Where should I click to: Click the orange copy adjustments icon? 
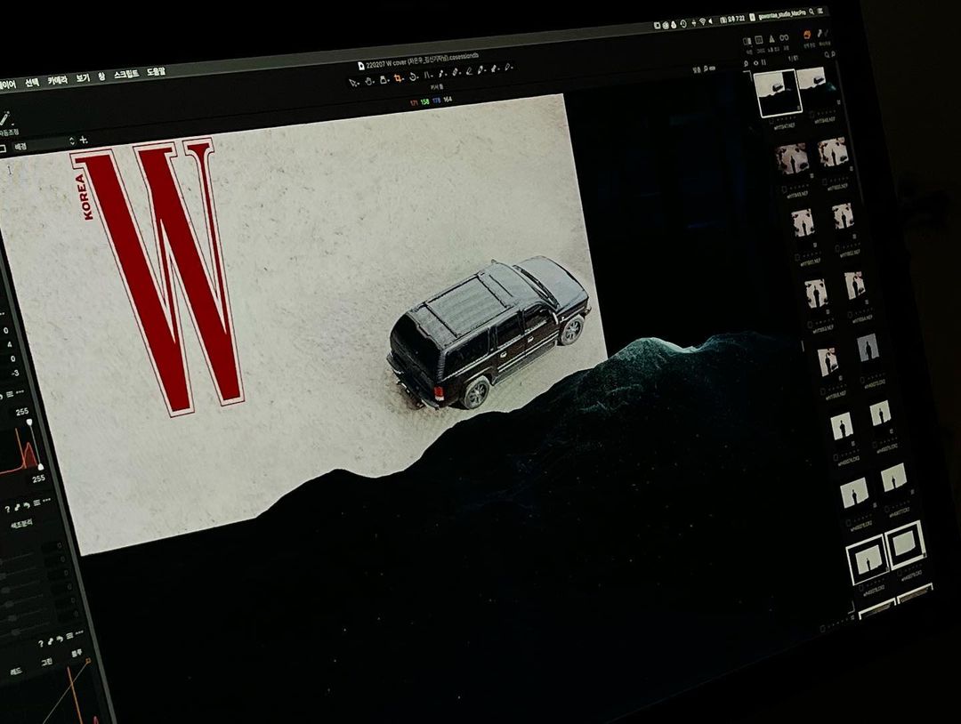[807, 34]
